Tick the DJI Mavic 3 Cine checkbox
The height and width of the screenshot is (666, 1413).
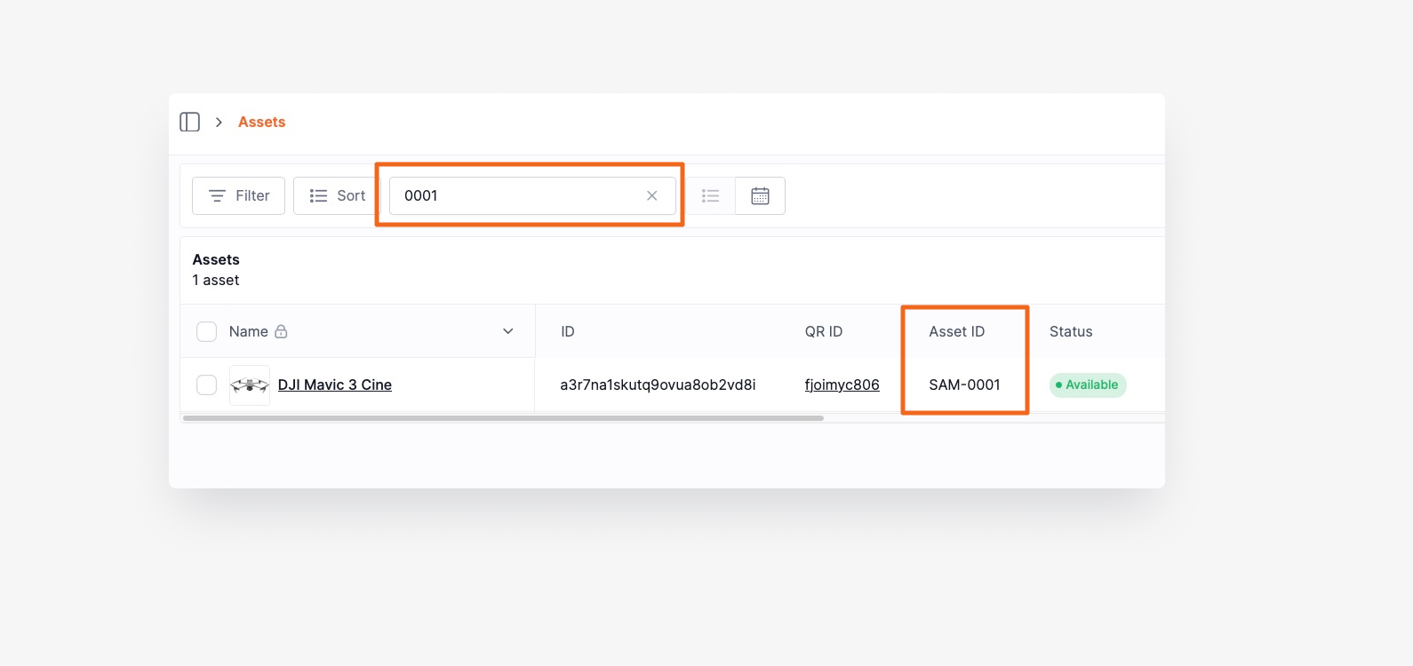(206, 385)
